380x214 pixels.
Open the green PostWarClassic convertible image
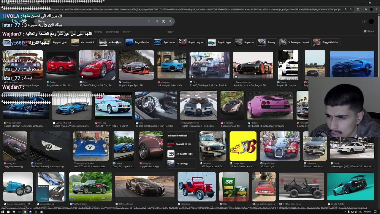(90, 187)
